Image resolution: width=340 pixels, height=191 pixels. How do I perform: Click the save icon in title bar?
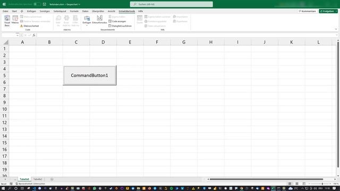click(45, 4)
